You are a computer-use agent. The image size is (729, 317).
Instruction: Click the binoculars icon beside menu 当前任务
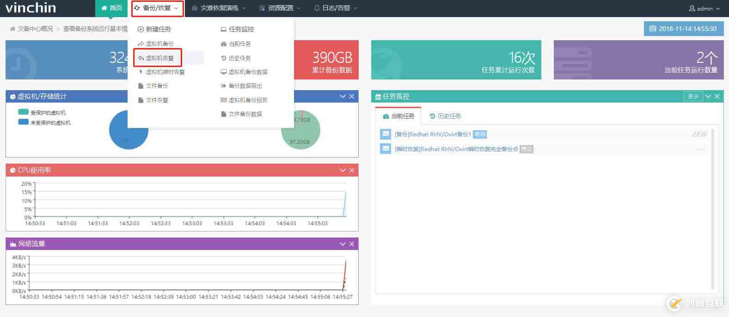(224, 44)
